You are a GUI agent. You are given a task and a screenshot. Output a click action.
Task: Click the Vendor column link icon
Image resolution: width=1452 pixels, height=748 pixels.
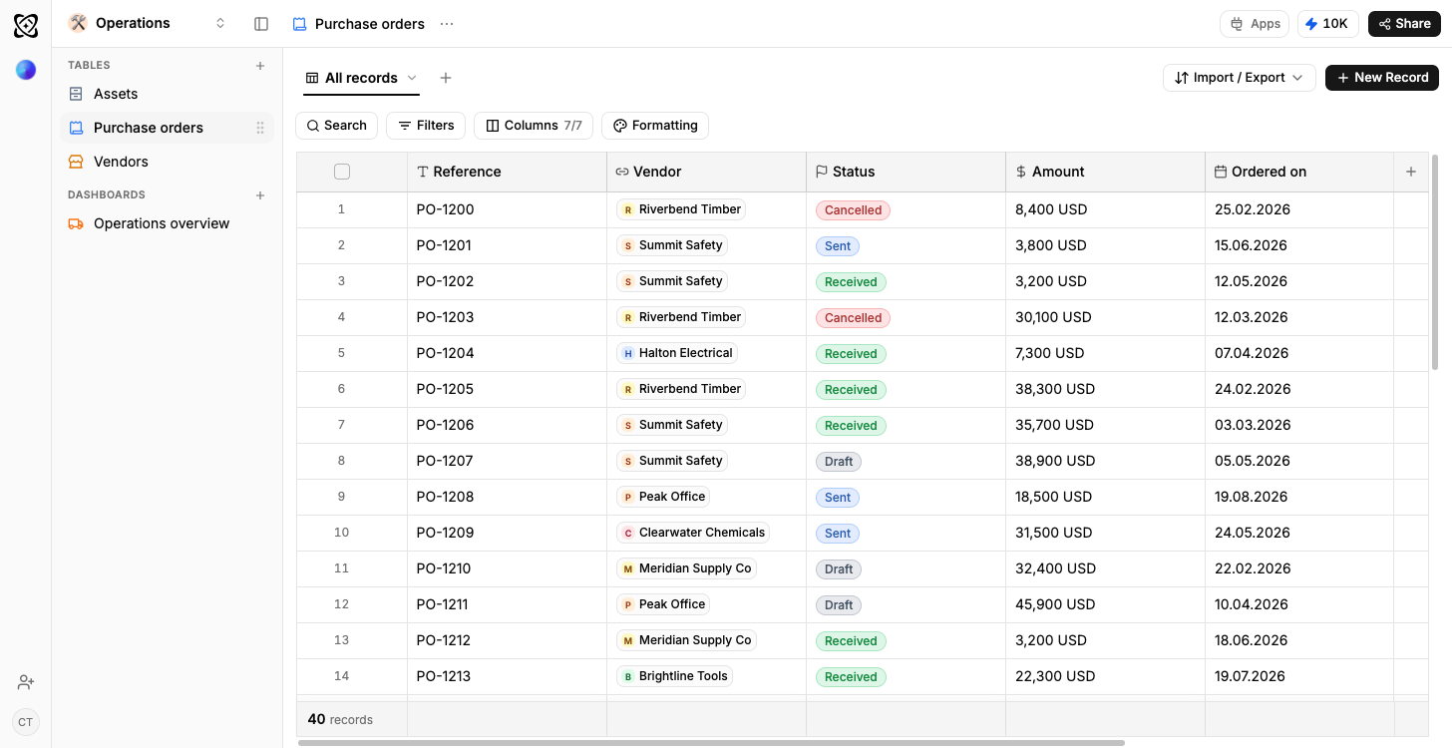pos(622,172)
